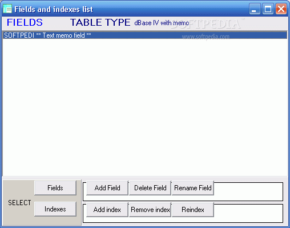Select the SOFTPEDI Text memo field row
Image resolution: width=290 pixels, height=228 pixels.
pyautogui.click(x=145, y=35)
